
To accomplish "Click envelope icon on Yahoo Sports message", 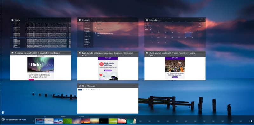I will pos(147,53).
